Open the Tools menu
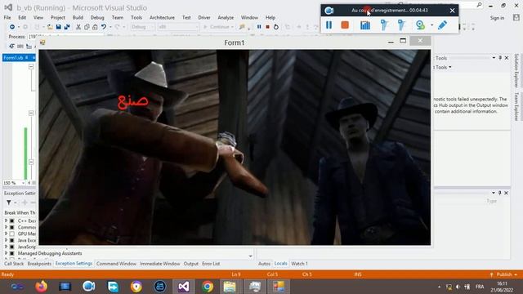The height and width of the screenshot is (294, 523). pos(136,17)
